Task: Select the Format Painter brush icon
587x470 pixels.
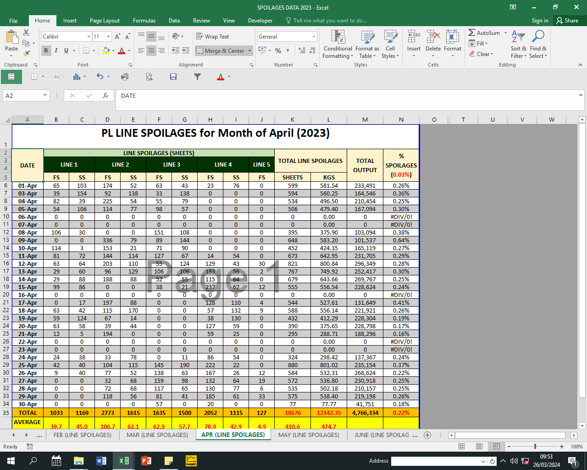Action: pos(26,54)
